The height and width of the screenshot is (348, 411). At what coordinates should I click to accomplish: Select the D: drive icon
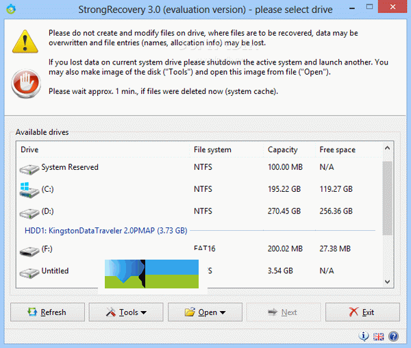point(29,213)
